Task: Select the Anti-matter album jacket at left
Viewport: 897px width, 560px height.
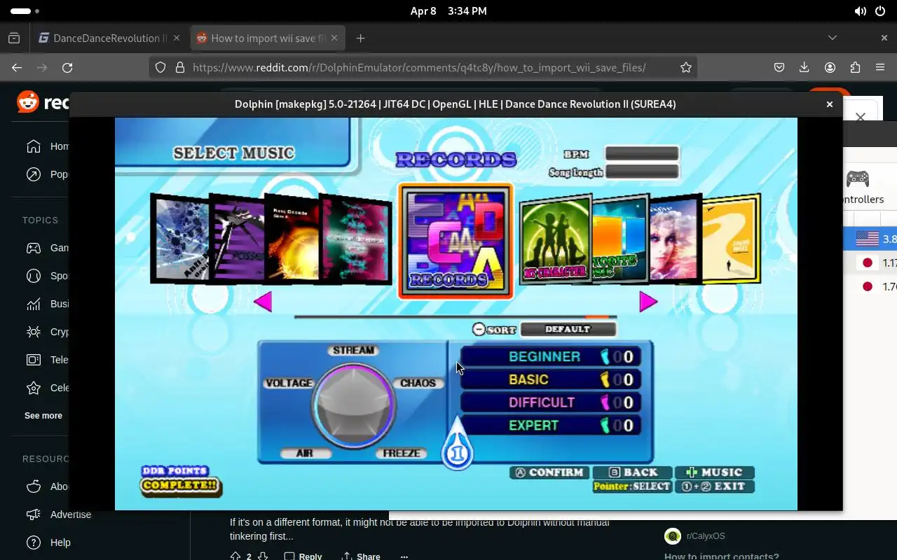Action: coord(180,239)
